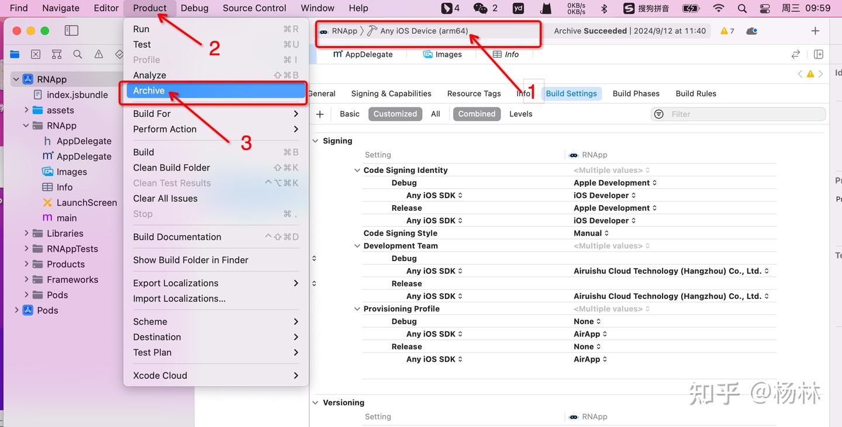This screenshot has height=427, width=842.
Task: Select index.jsbundle in the navigator
Action: [x=77, y=95]
